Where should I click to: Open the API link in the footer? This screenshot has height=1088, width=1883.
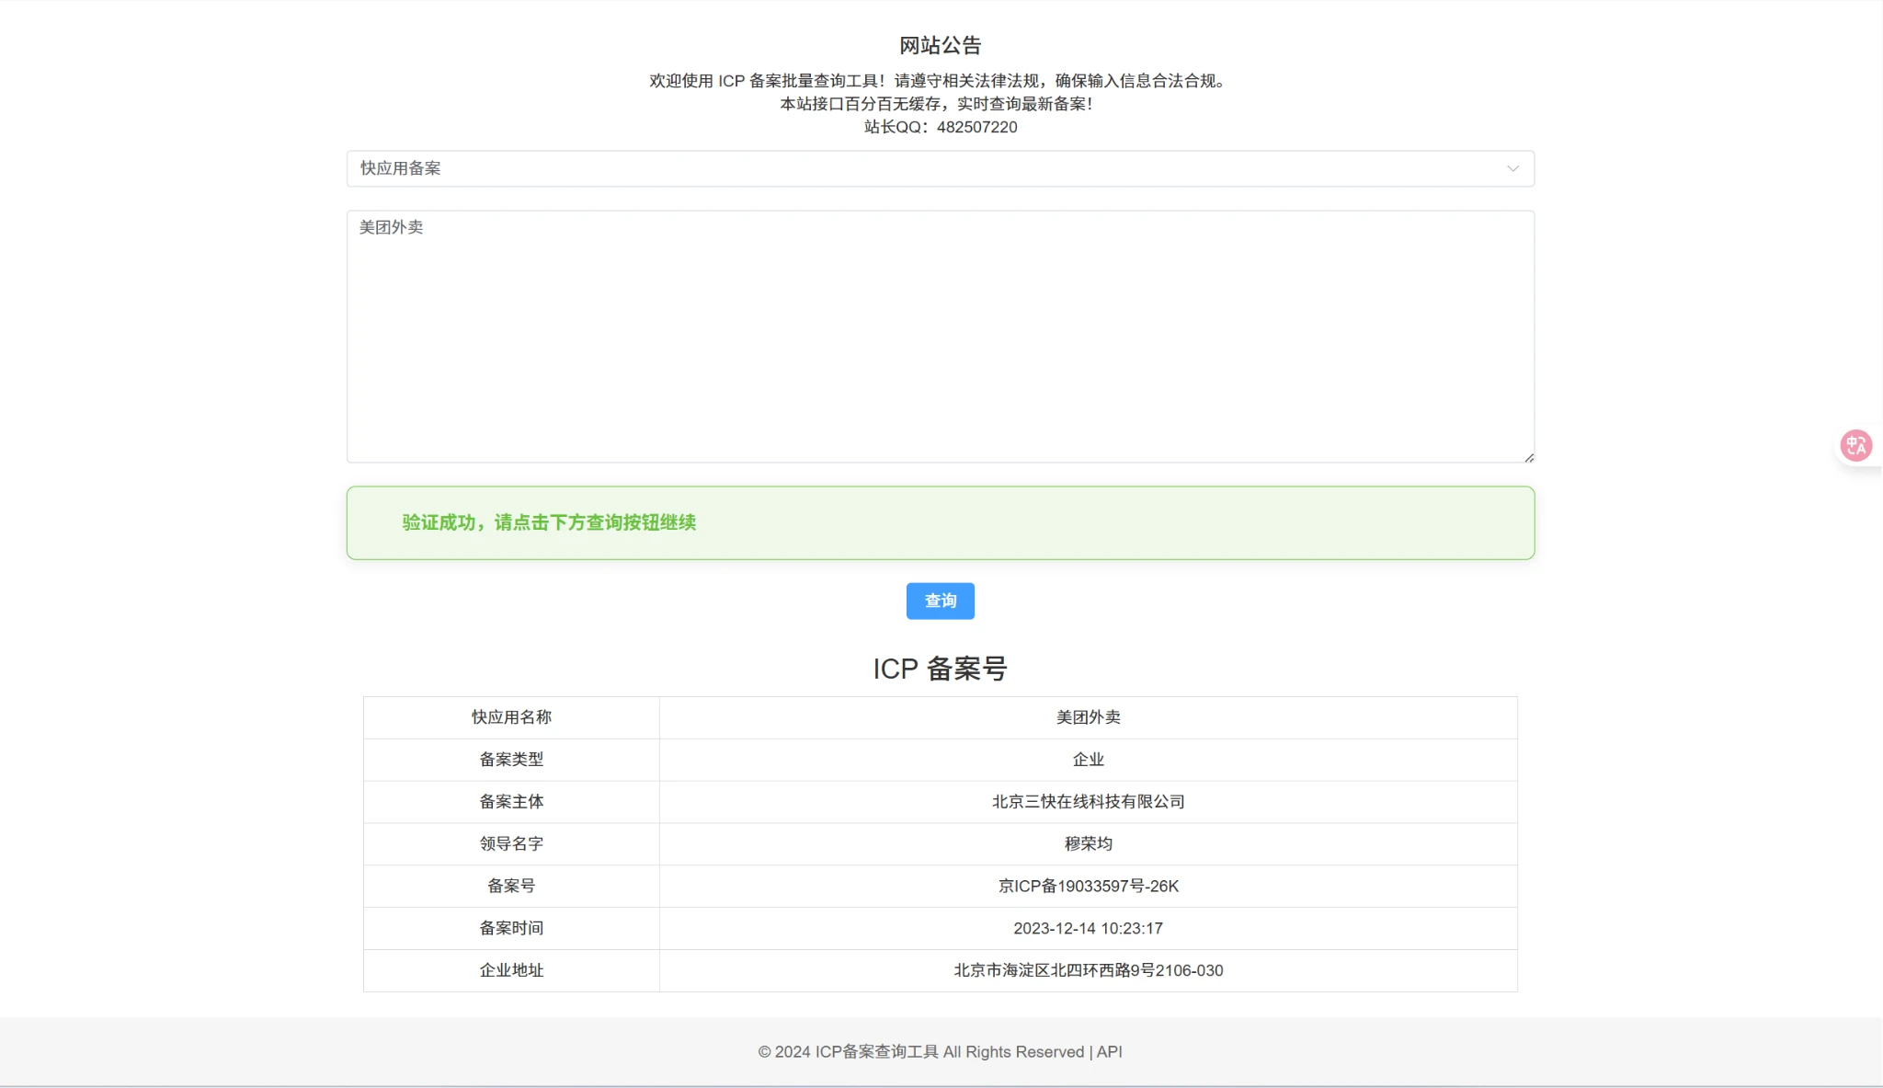pyautogui.click(x=1109, y=1051)
